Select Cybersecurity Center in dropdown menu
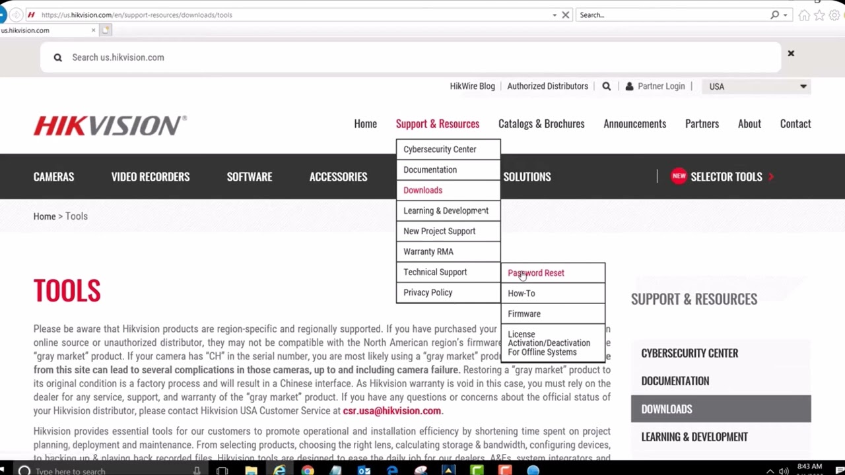 (x=448, y=149)
